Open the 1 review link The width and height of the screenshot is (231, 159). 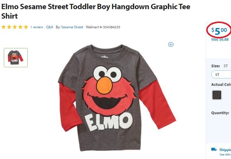click(37, 27)
